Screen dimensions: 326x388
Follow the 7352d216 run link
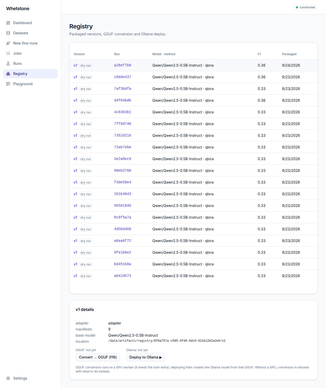coord(123,136)
